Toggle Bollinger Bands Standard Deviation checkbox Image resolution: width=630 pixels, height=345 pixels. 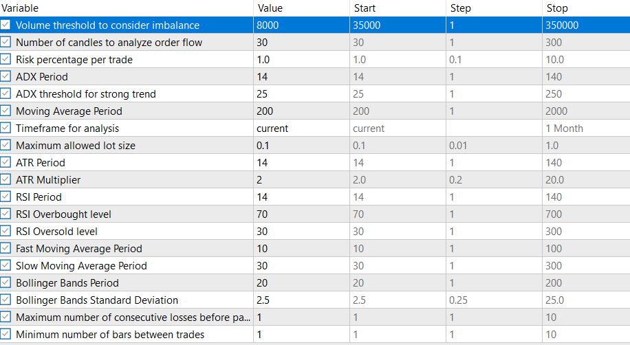[6, 300]
